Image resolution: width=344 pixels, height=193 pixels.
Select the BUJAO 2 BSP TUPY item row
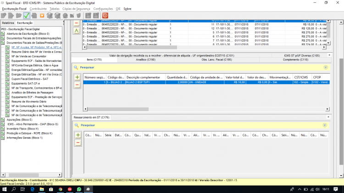206,82
